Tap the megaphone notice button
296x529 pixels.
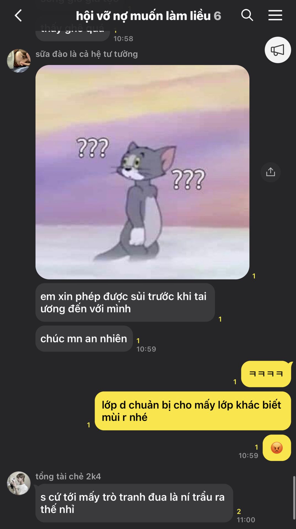278,50
